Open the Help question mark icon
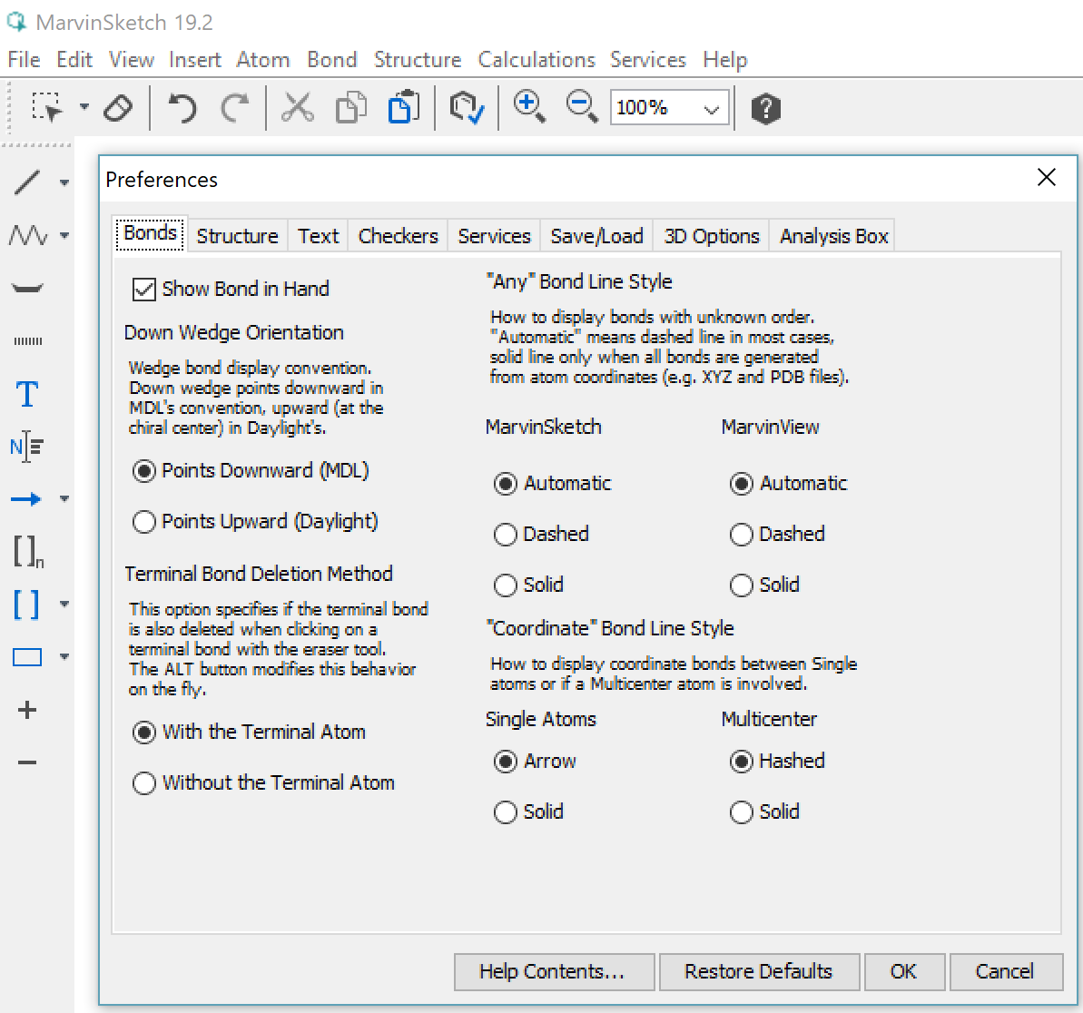This screenshot has height=1013, width=1083. [765, 109]
